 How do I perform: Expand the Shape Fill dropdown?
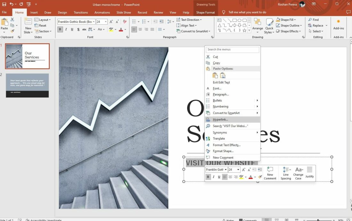pyautogui.click(x=295, y=20)
